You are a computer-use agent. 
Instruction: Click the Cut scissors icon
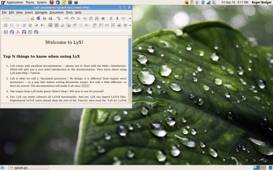click(x=78, y=18)
